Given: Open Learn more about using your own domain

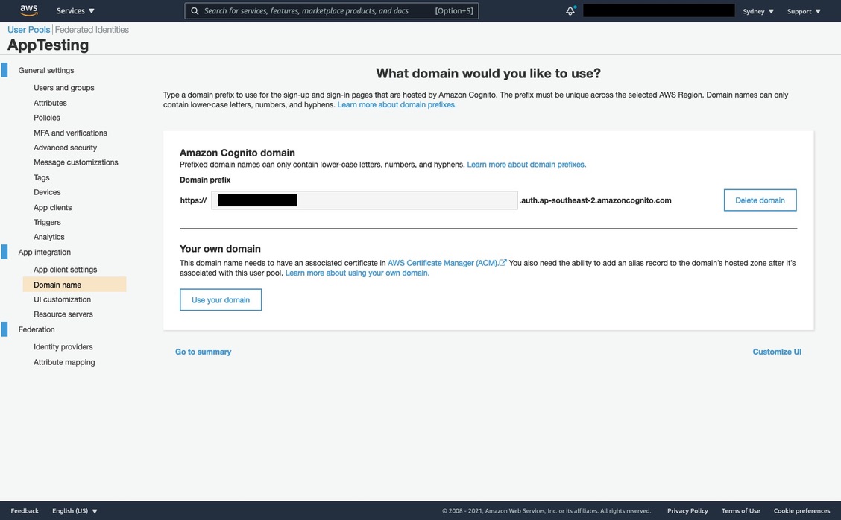Looking at the screenshot, I should (357, 273).
